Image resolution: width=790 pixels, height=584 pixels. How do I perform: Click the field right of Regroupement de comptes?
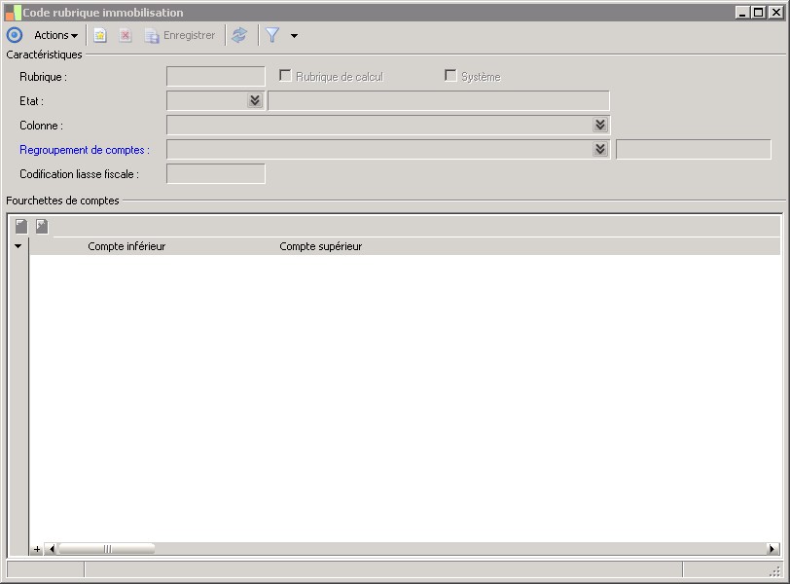click(x=694, y=150)
